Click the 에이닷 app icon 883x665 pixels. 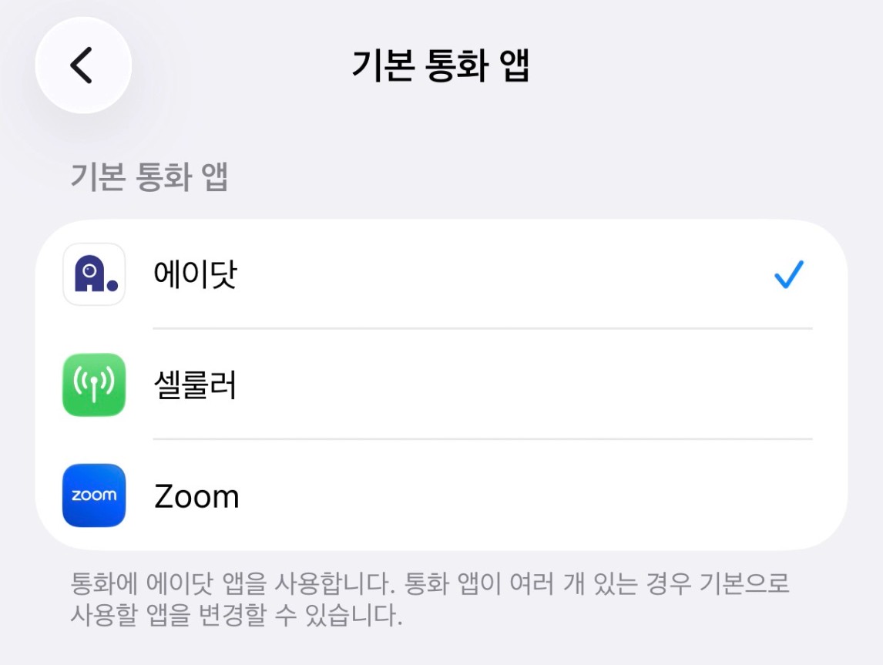pyautogui.click(x=94, y=274)
